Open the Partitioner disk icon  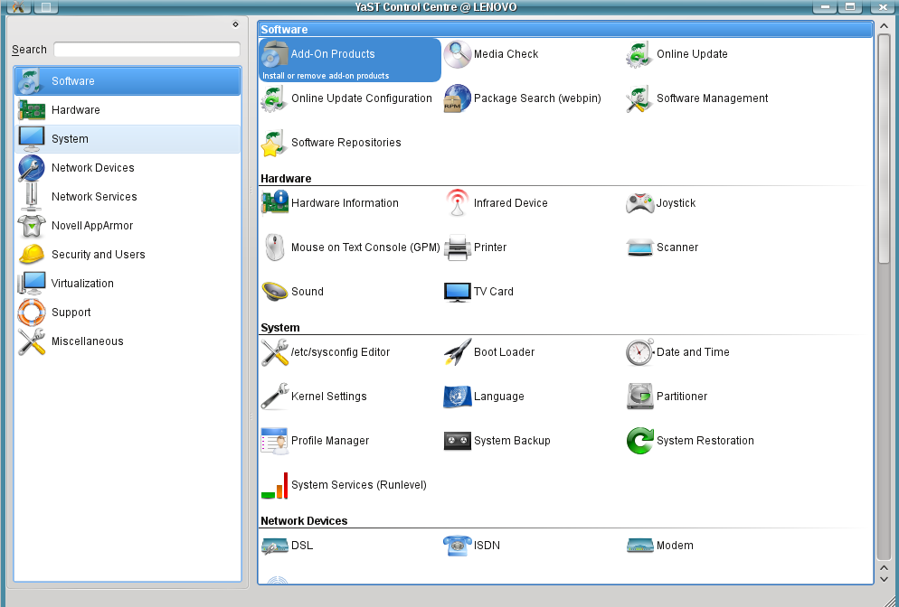[639, 397]
